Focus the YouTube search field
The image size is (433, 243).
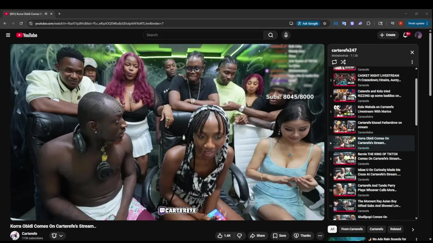click(203, 35)
